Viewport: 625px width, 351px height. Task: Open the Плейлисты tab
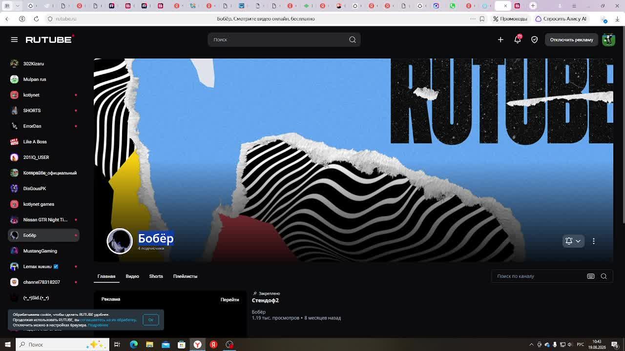coord(185,276)
